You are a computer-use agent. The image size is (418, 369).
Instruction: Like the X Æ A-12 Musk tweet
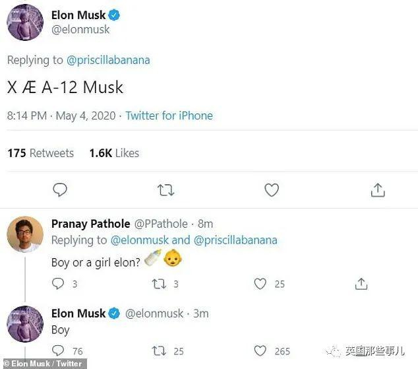(272, 190)
